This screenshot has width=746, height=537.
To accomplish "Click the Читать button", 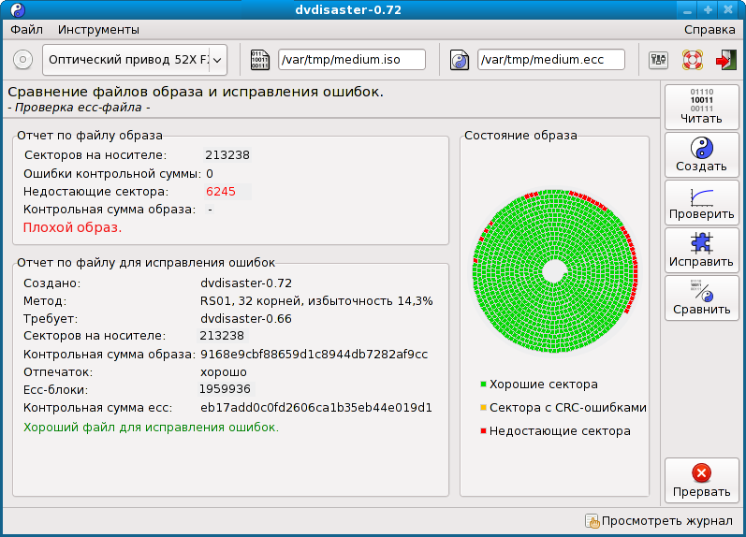I will (x=701, y=108).
